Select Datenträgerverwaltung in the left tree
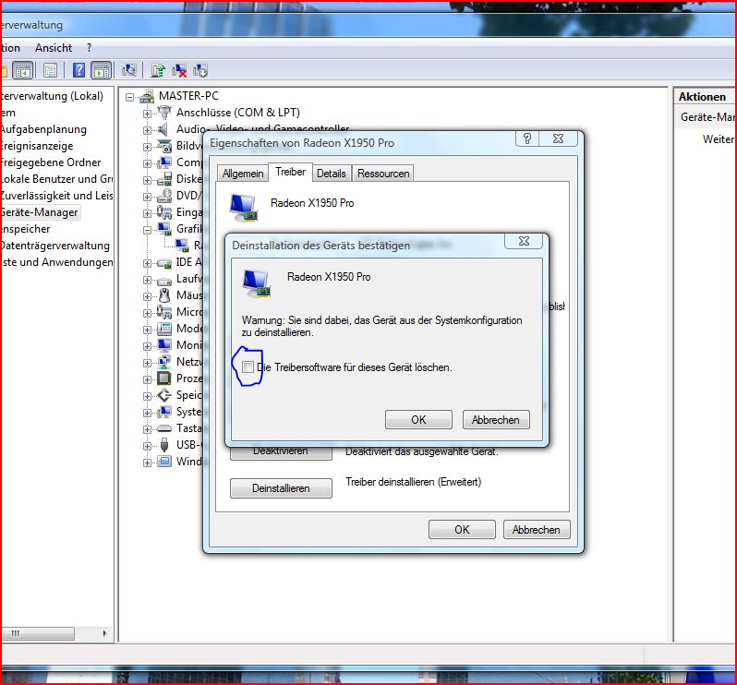This screenshot has width=737, height=685. point(55,246)
